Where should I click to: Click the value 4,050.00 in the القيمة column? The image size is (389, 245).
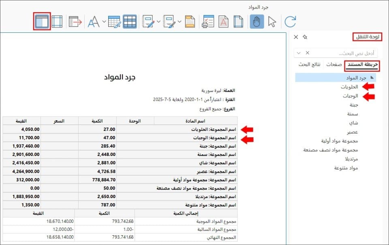[x=30, y=129]
